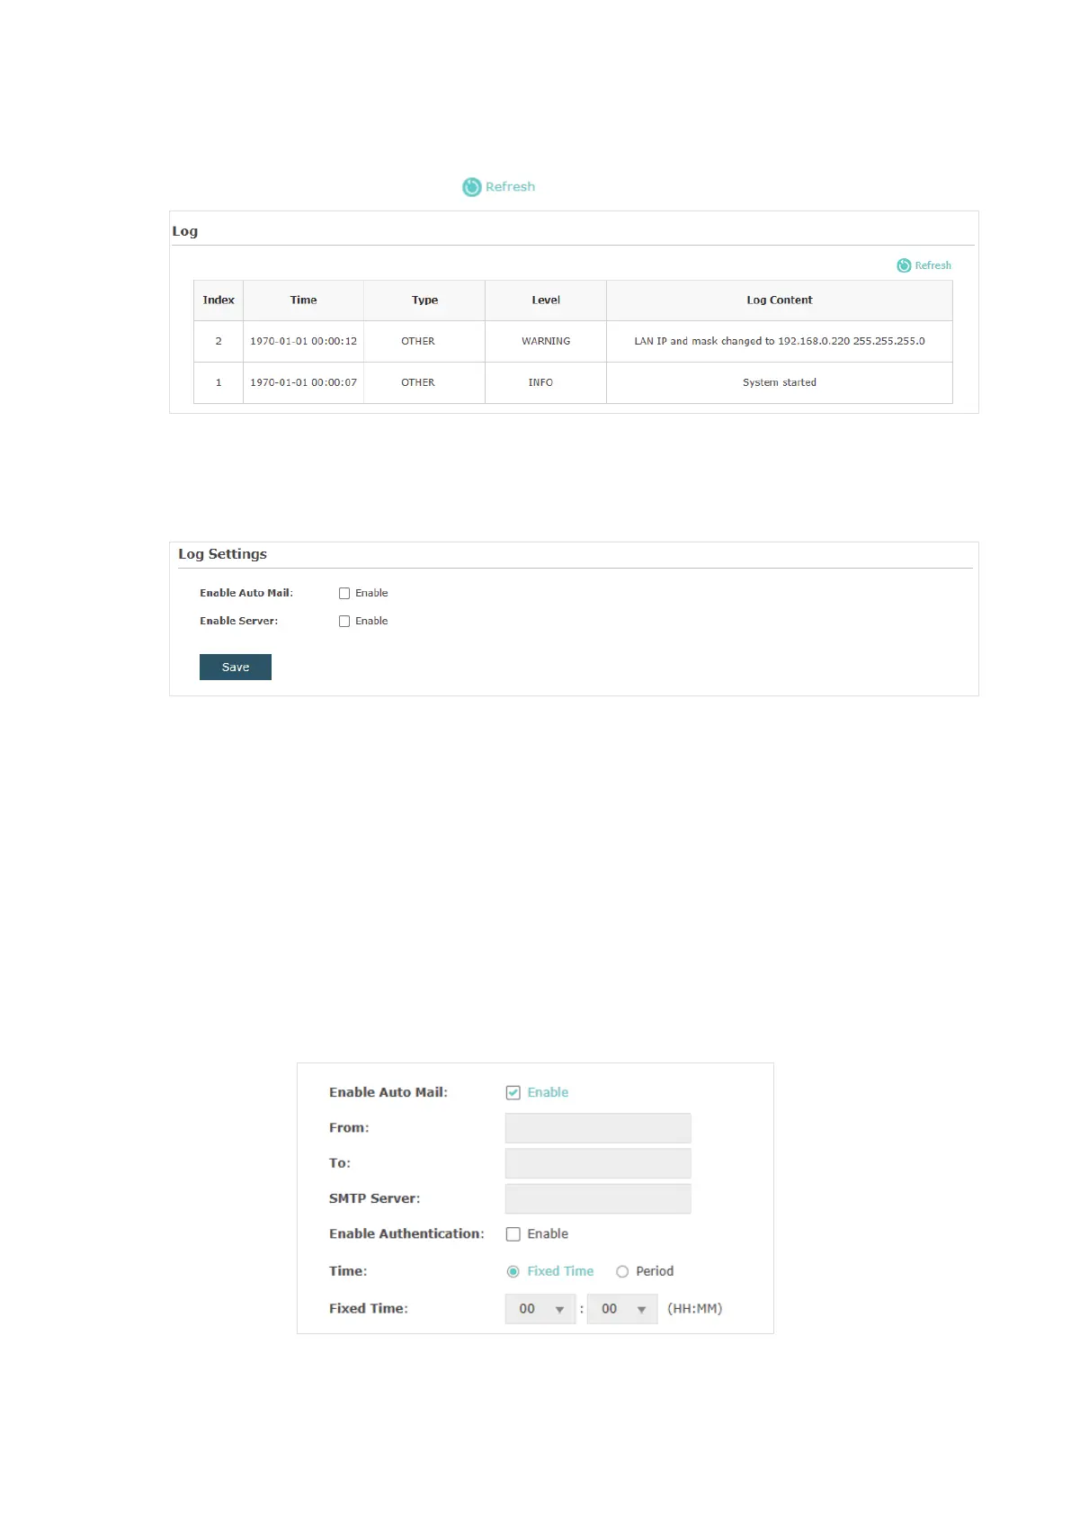The image size is (1071, 1515).
Task: Select the Period radio option
Action: 622,1271
